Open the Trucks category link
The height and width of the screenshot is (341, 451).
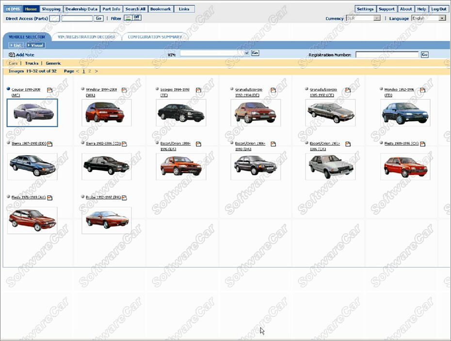(x=32, y=63)
